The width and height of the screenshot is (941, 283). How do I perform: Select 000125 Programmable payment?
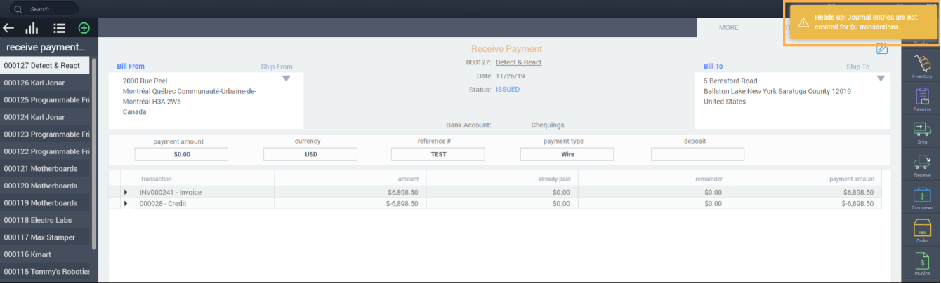tap(45, 99)
